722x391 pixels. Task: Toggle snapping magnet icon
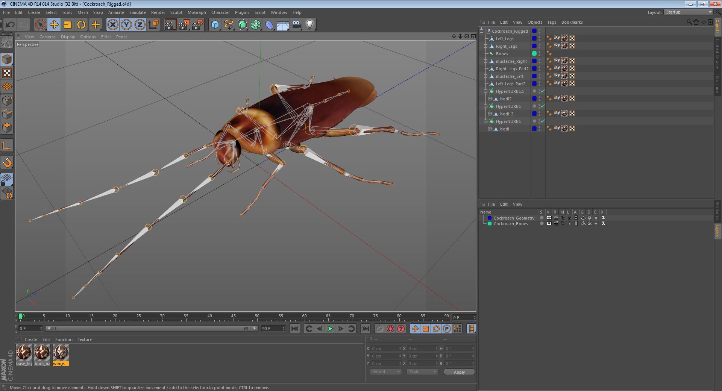(x=7, y=162)
